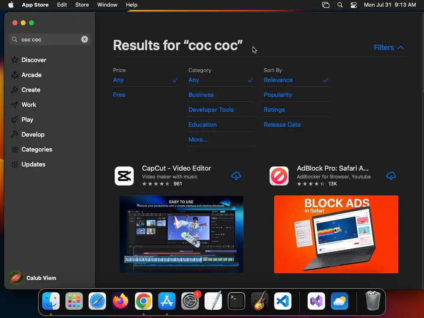Click the date and time clock
The height and width of the screenshot is (318, 424).
[390, 5]
